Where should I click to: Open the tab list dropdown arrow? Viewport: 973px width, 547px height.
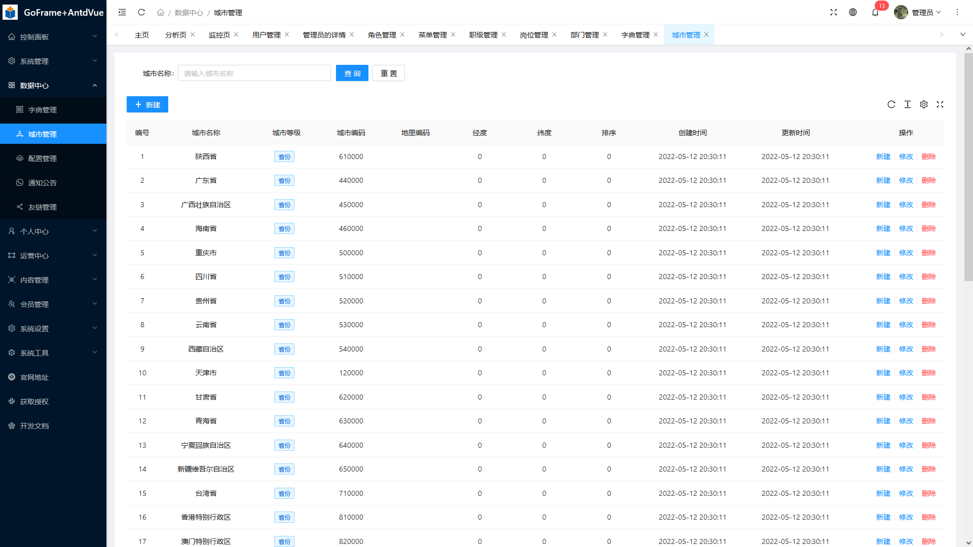click(x=962, y=34)
